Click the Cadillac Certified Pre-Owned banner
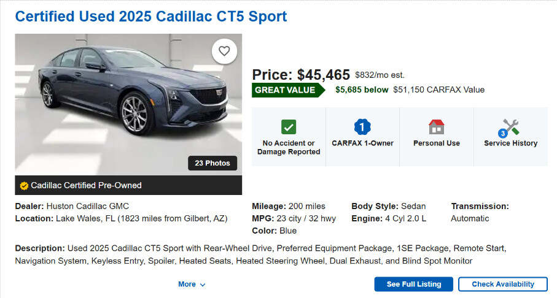 (86, 185)
